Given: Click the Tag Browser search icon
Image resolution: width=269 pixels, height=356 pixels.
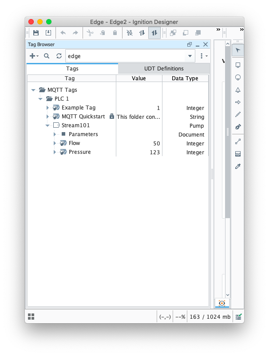Looking at the screenshot, I should (47, 56).
